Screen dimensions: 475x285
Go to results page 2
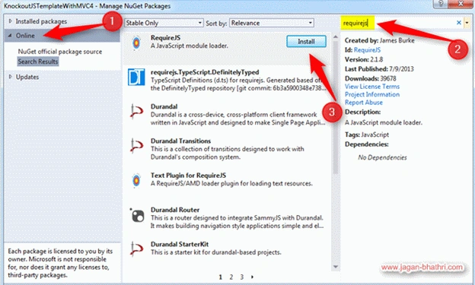click(x=231, y=277)
